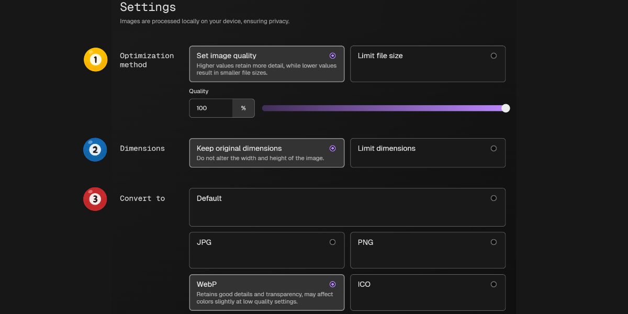Select PNG as the output format
This screenshot has width=628, height=314.
pyautogui.click(x=428, y=250)
